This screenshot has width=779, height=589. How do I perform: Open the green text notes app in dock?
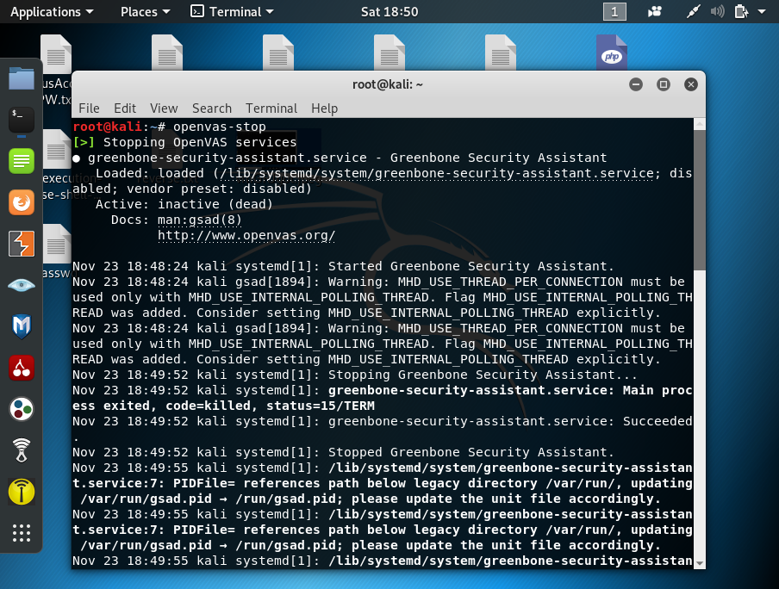tap(22, 161)
